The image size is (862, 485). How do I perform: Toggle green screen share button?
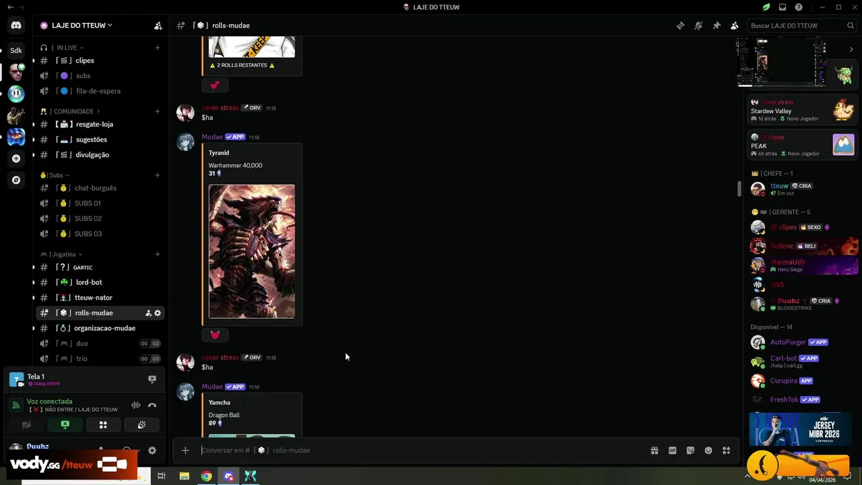click(x=65, y=424)
